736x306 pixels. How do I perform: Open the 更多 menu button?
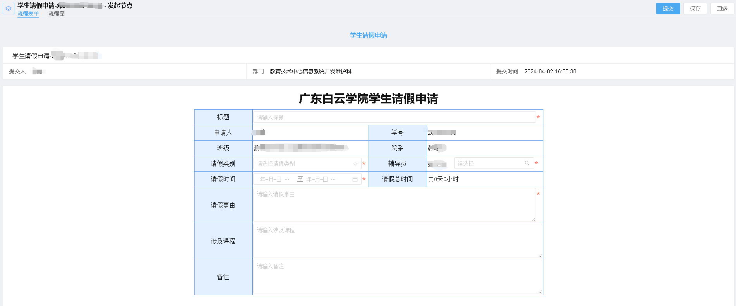(722, 9)
